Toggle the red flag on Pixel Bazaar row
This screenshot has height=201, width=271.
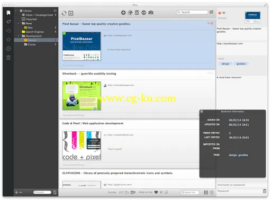pos(212,23)
